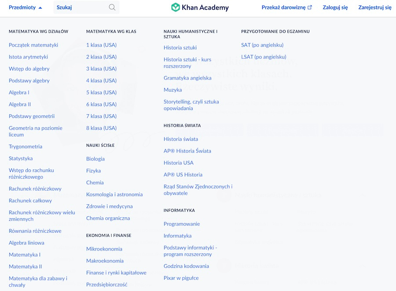Open Khan Academy home via the logo
Screen dimensions: 396x291
pos(200,7)
